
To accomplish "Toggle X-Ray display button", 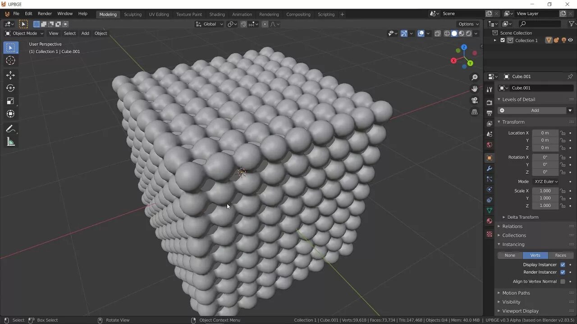I will 437,33.
